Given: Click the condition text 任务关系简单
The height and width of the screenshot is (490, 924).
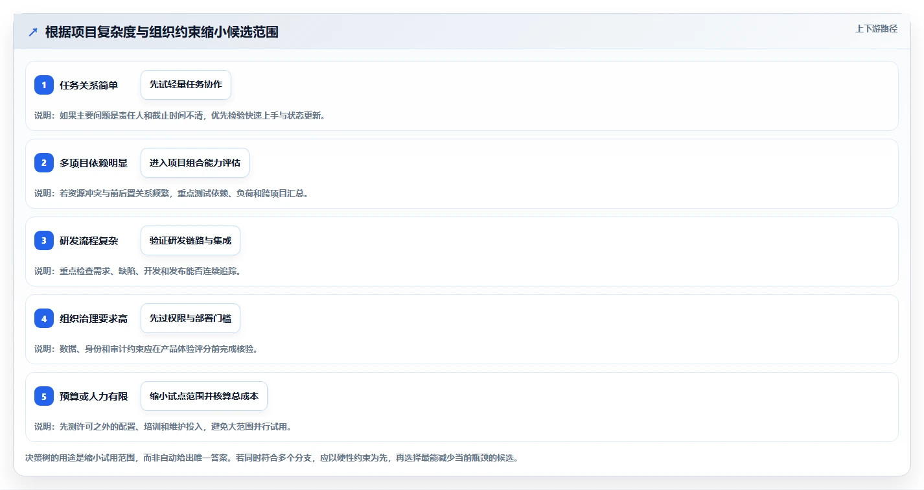Looking at the screenshot, I should click(x=89, y=85).
